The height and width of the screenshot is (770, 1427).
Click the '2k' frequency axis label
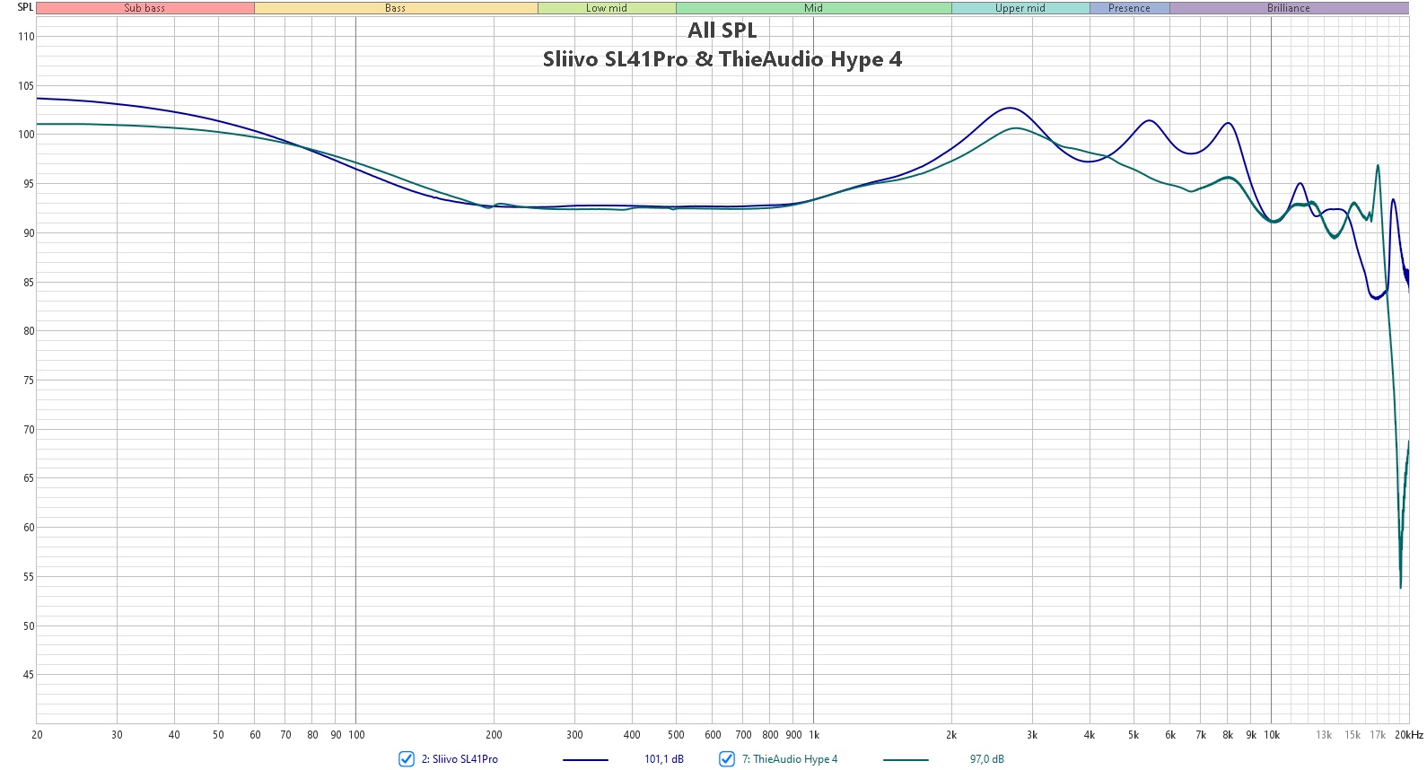[x=951, y=735]
